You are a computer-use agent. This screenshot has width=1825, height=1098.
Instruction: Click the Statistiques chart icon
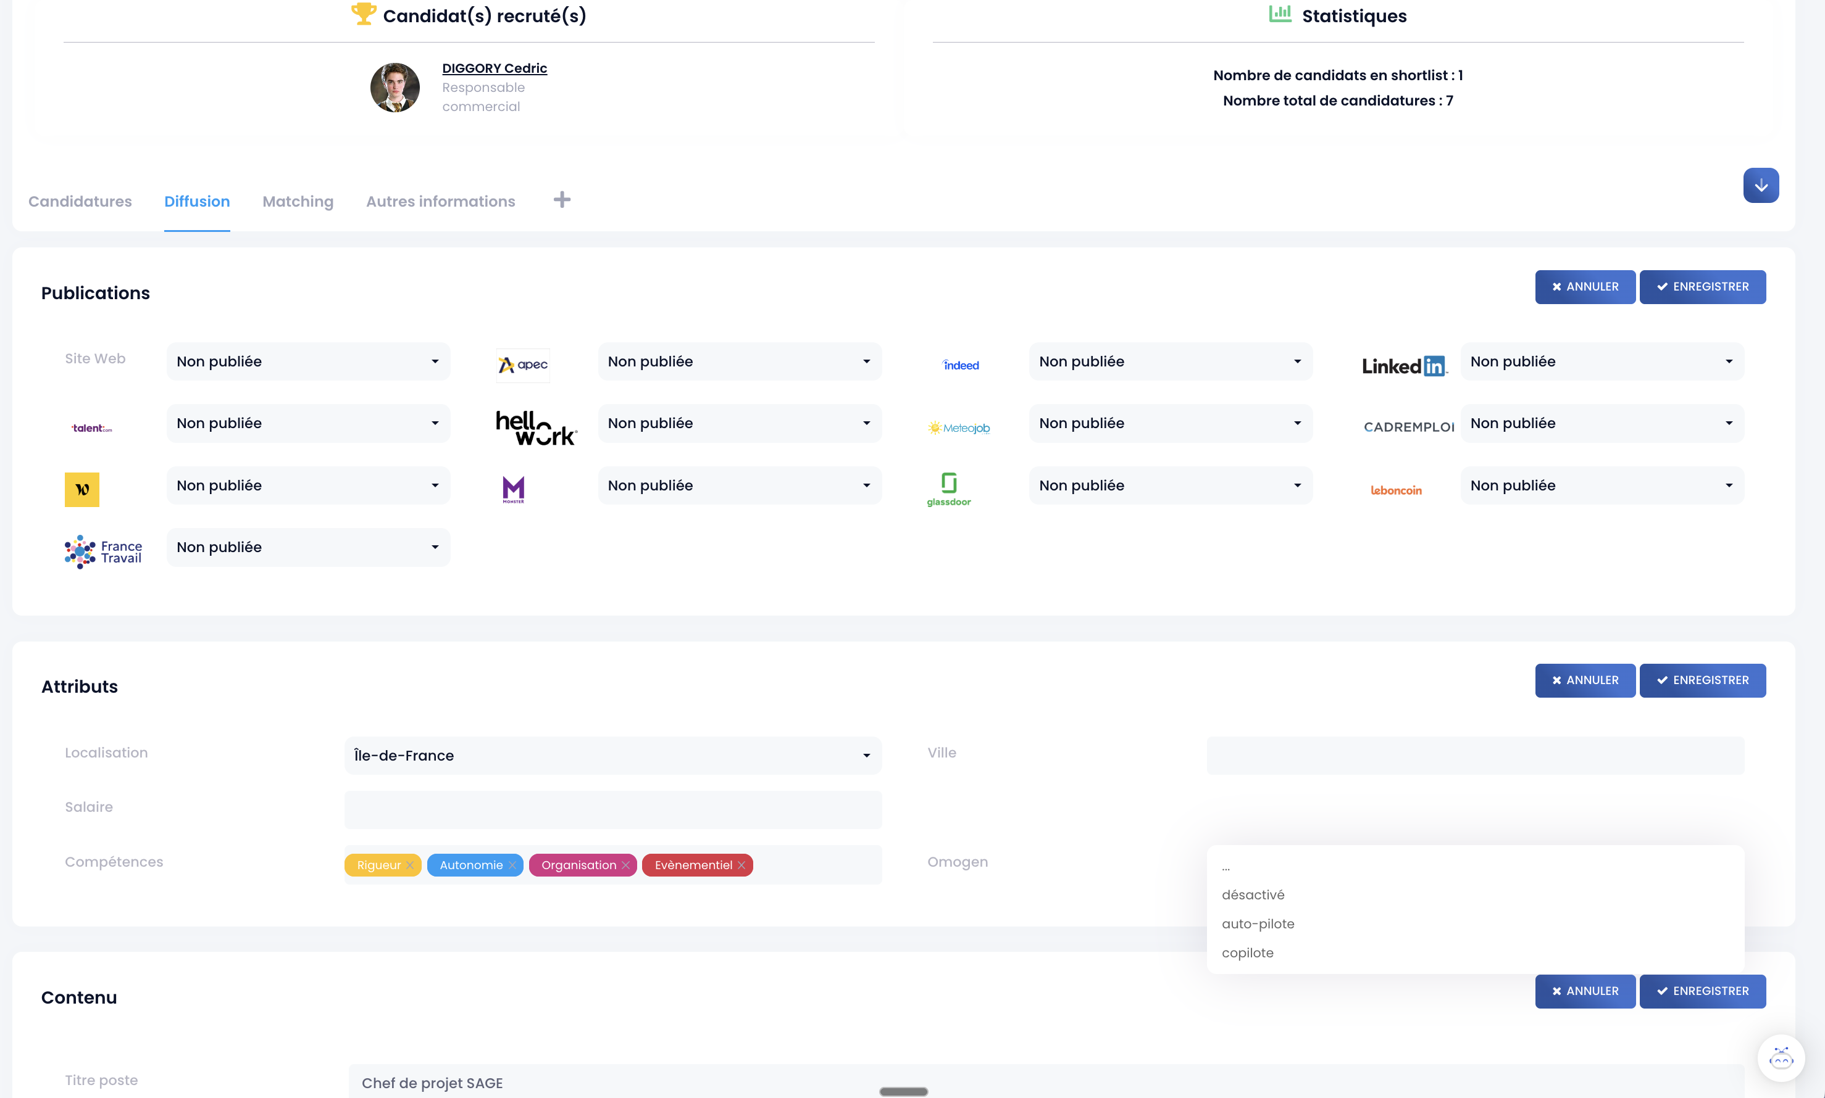[x=1280, y=14]
